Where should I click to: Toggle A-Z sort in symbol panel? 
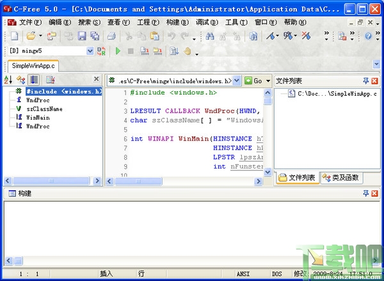tap(8, 80)
